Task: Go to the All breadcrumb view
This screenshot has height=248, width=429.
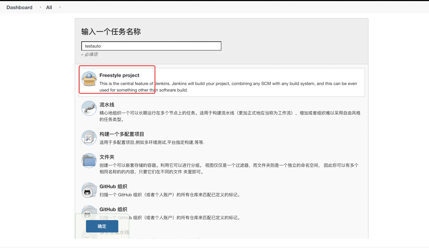Action: click(x=49, y=8)
